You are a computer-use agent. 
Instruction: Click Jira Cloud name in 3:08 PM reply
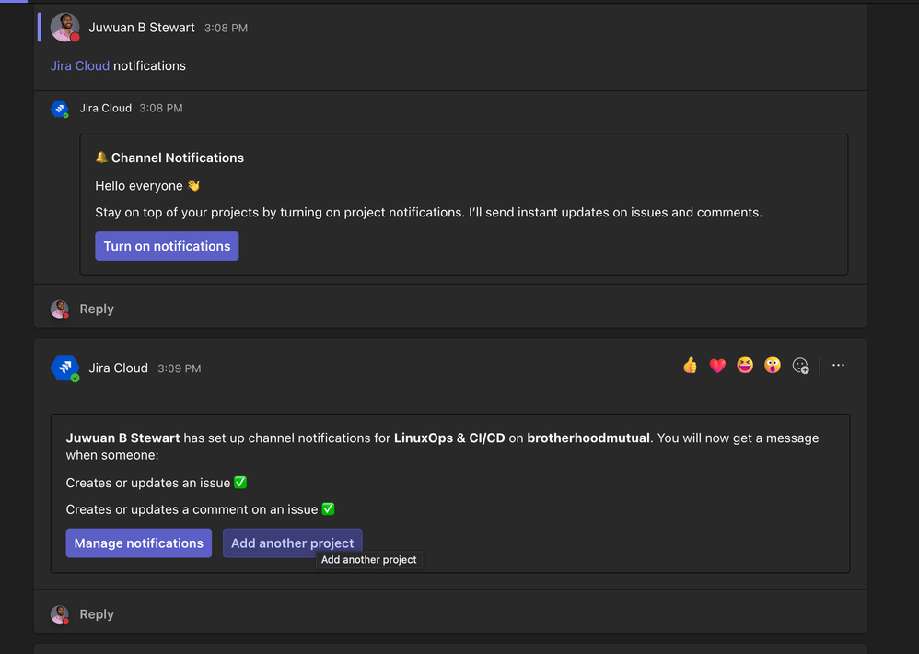[106, 108]
